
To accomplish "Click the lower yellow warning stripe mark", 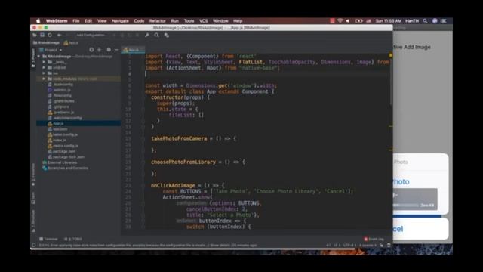I will click(391, 150).
